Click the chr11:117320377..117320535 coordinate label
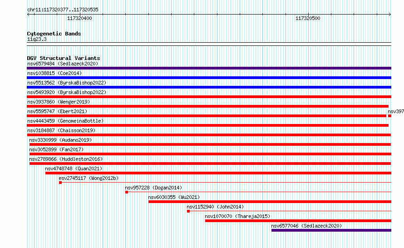Viewport: 404px width, 248px height. point(63,10)
